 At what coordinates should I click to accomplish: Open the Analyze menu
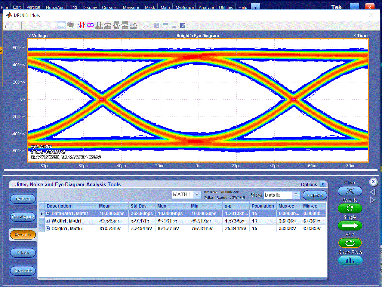[x=206, y=7]
